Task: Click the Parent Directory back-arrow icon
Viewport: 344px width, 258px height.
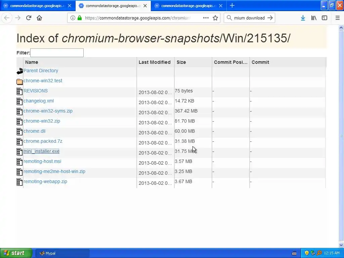Action: point(19,71)
